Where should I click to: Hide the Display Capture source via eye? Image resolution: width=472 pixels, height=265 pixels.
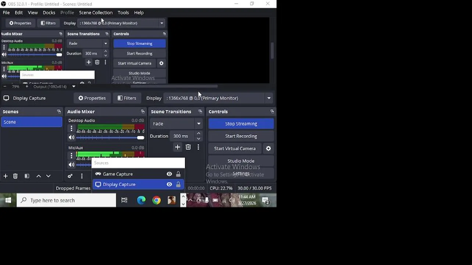click(x=169, y=184)
